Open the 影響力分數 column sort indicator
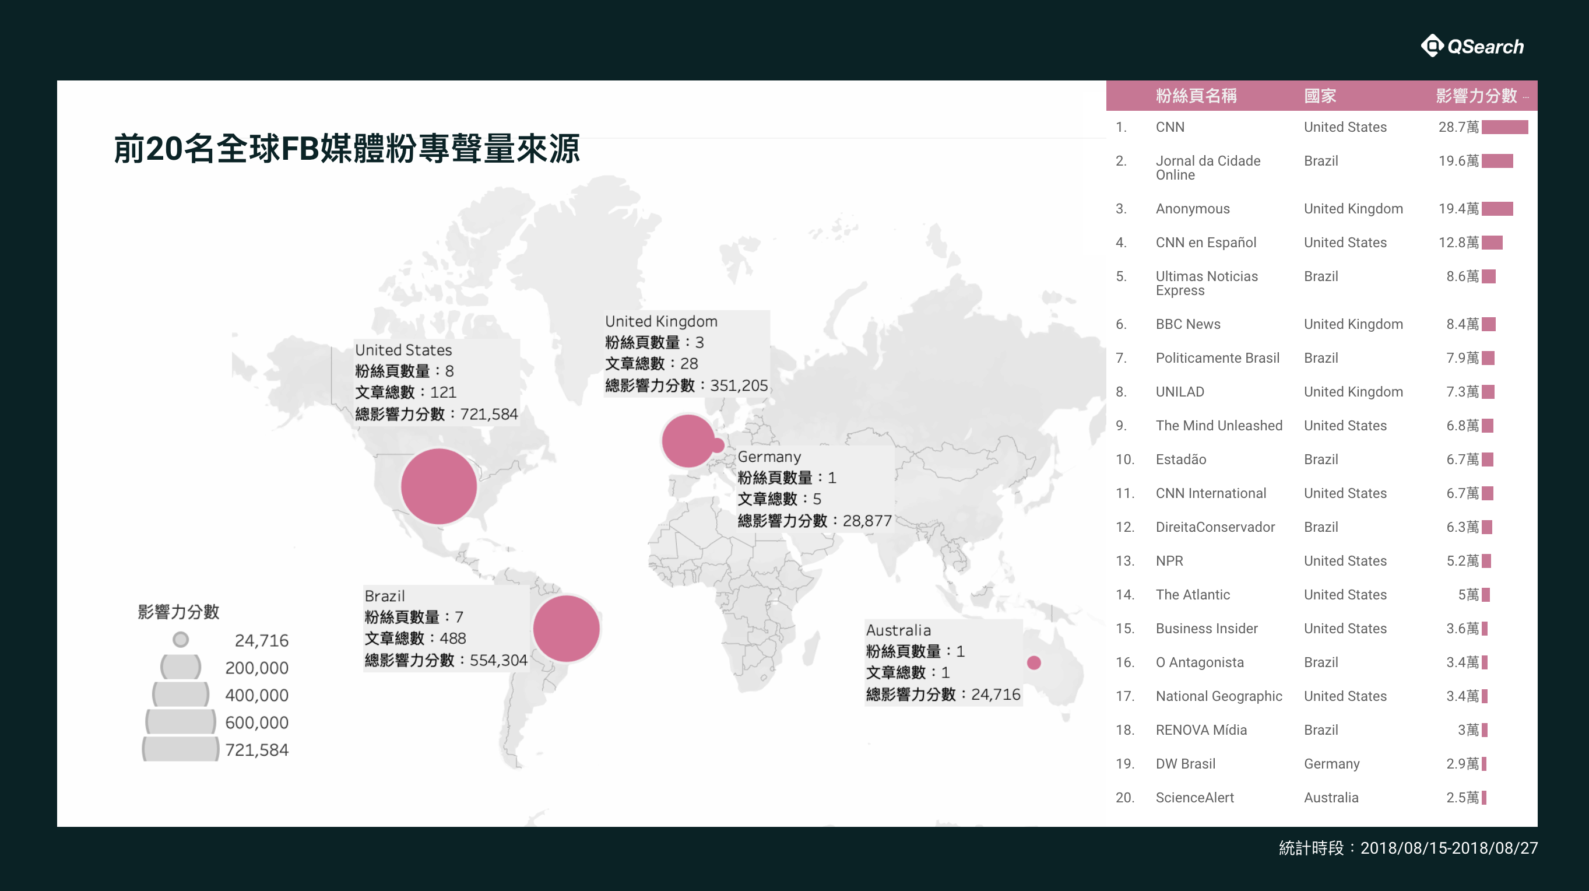The image size is (1589, 891). pyautogui.click(x=1525, y=97)
